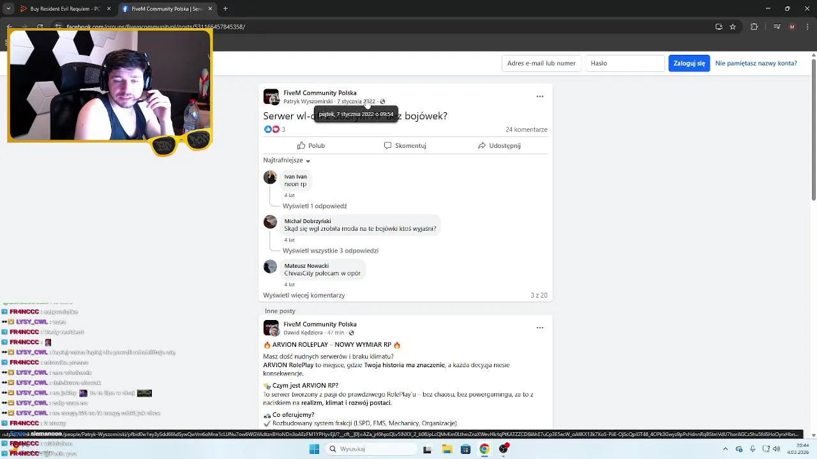Image resolution: width=817 pixels, height=459 pixels.
Task: Click group avatar on ARVION ROLEPLAY post
Action: (271, 328)
